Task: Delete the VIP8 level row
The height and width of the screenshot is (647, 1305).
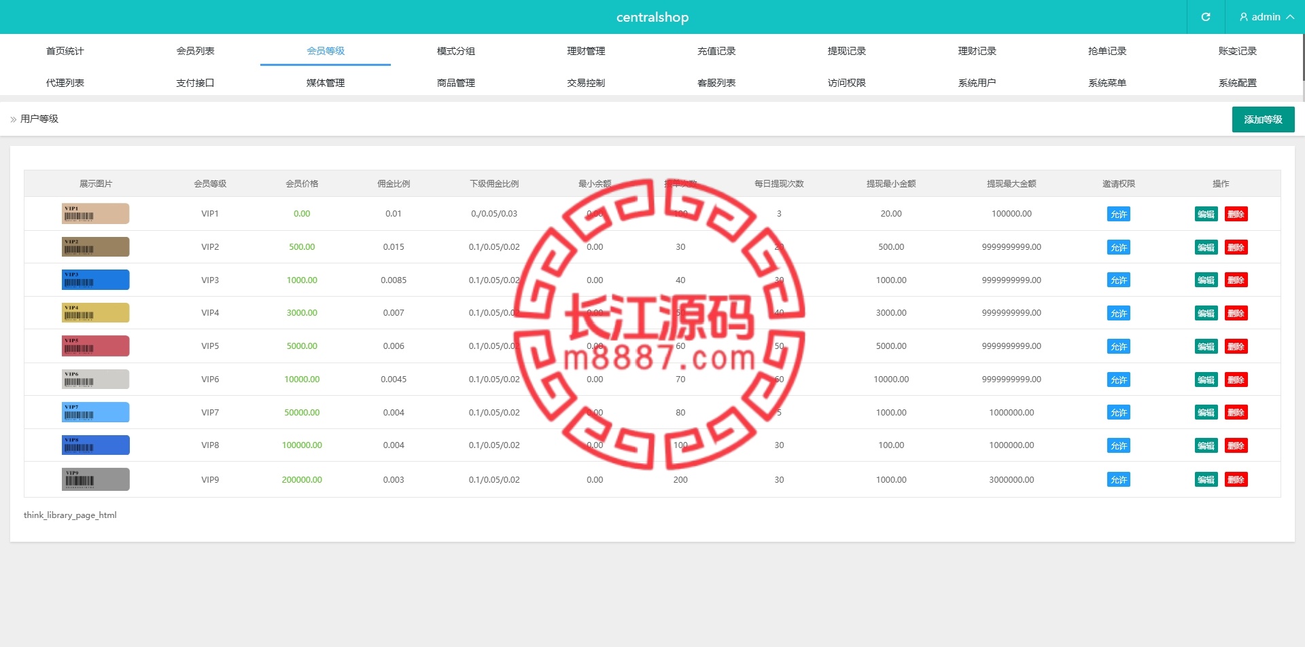Action: coord(1236,445)
